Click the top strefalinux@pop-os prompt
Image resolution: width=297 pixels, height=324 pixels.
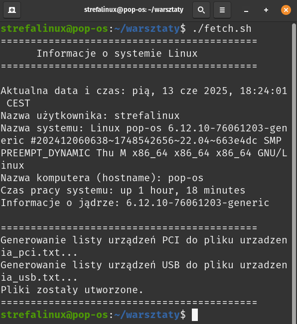click(54, 29)
